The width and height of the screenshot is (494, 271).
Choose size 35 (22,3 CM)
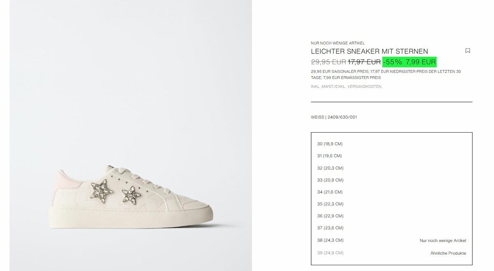(391, 204)
